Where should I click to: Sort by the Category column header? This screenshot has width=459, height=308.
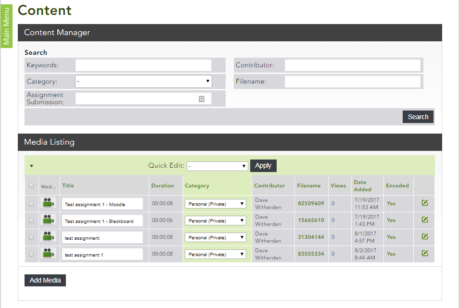coord(197,185)
